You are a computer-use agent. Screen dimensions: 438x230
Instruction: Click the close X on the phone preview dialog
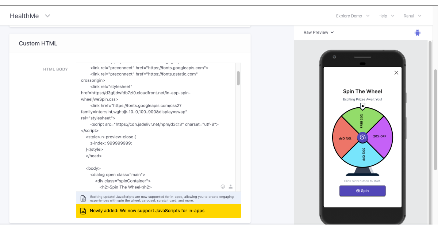tap(396, 73)
